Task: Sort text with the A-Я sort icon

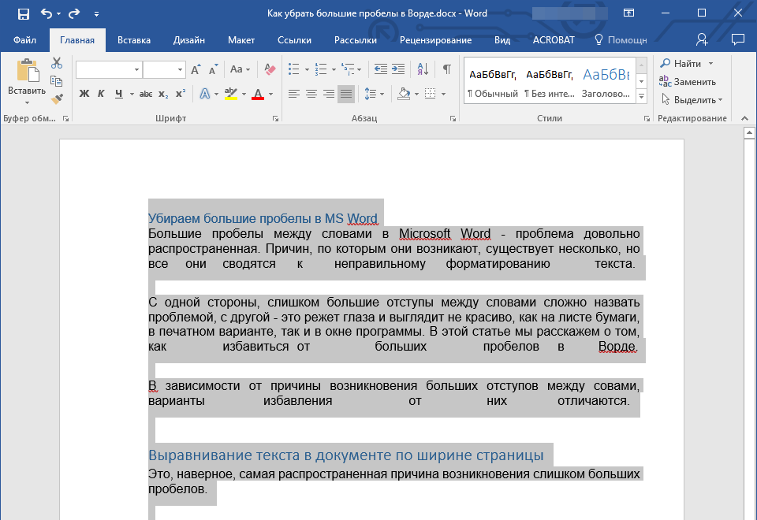Action: [x=422, y=69]
